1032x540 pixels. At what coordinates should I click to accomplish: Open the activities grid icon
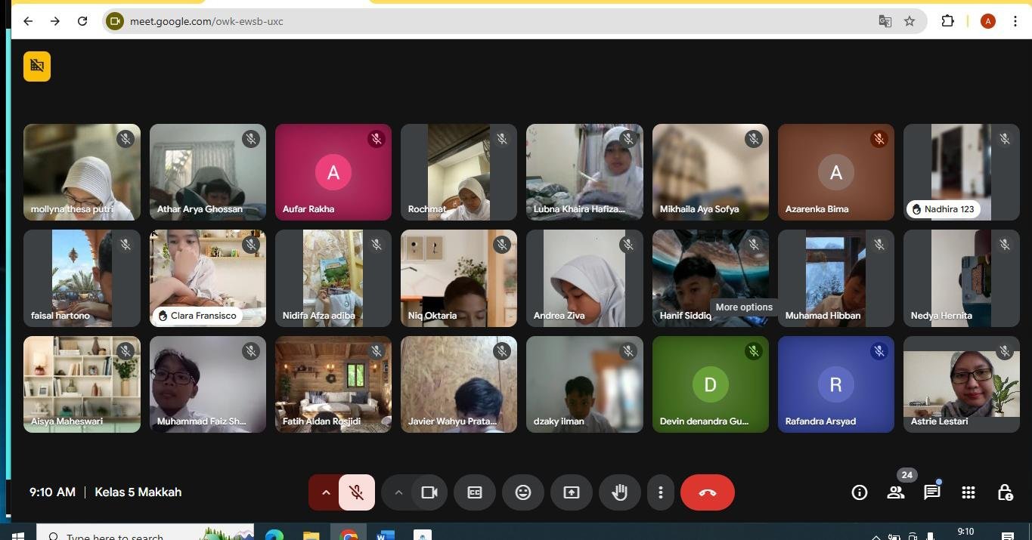point(968,492)
